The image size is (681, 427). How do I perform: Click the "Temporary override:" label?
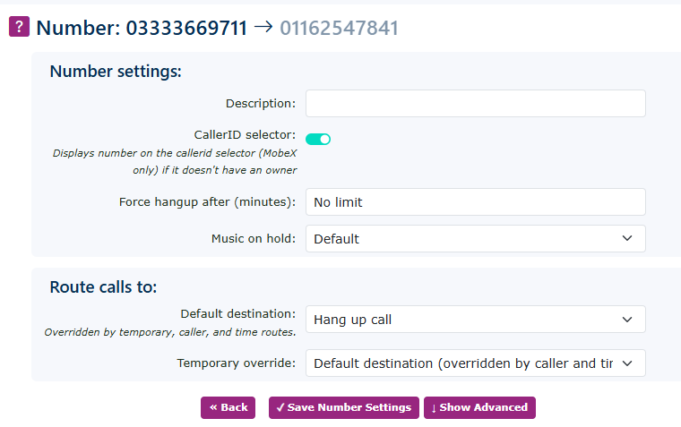pos(236,363)
